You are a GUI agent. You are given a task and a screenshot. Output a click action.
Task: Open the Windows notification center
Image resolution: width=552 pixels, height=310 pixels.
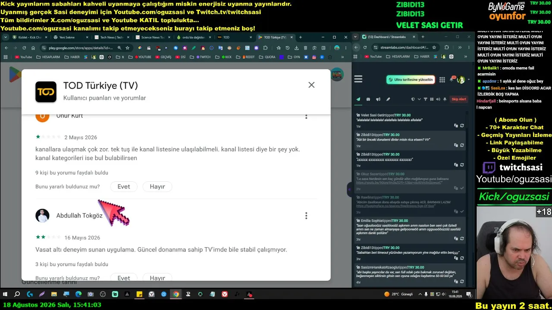[469, 294]
